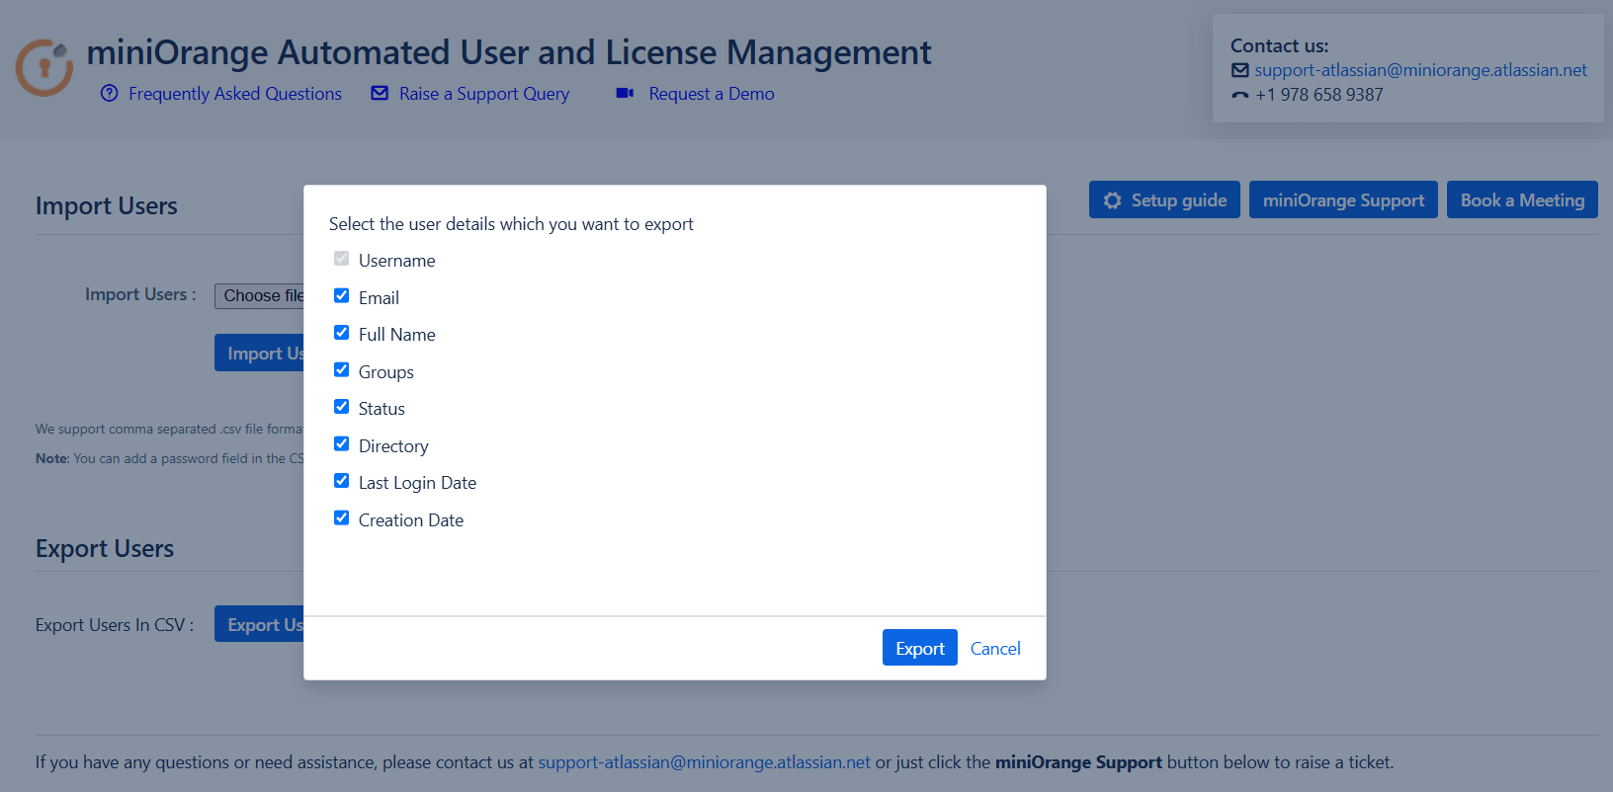1613x792 pixels.
Task: Open Frequently Asked Questions link
Action: click(x=235, y=94)
